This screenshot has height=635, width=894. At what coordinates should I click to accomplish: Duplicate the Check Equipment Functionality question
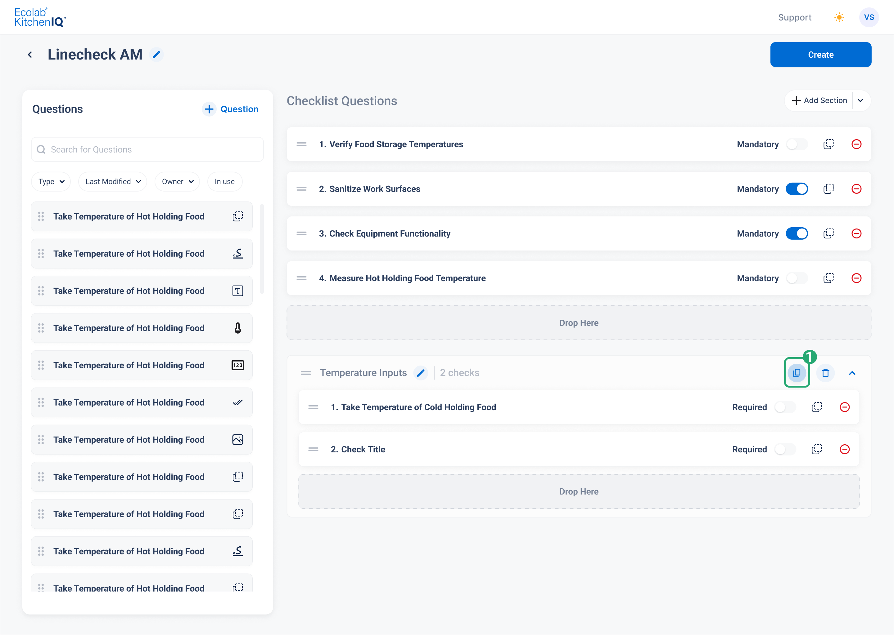point(829,233)
